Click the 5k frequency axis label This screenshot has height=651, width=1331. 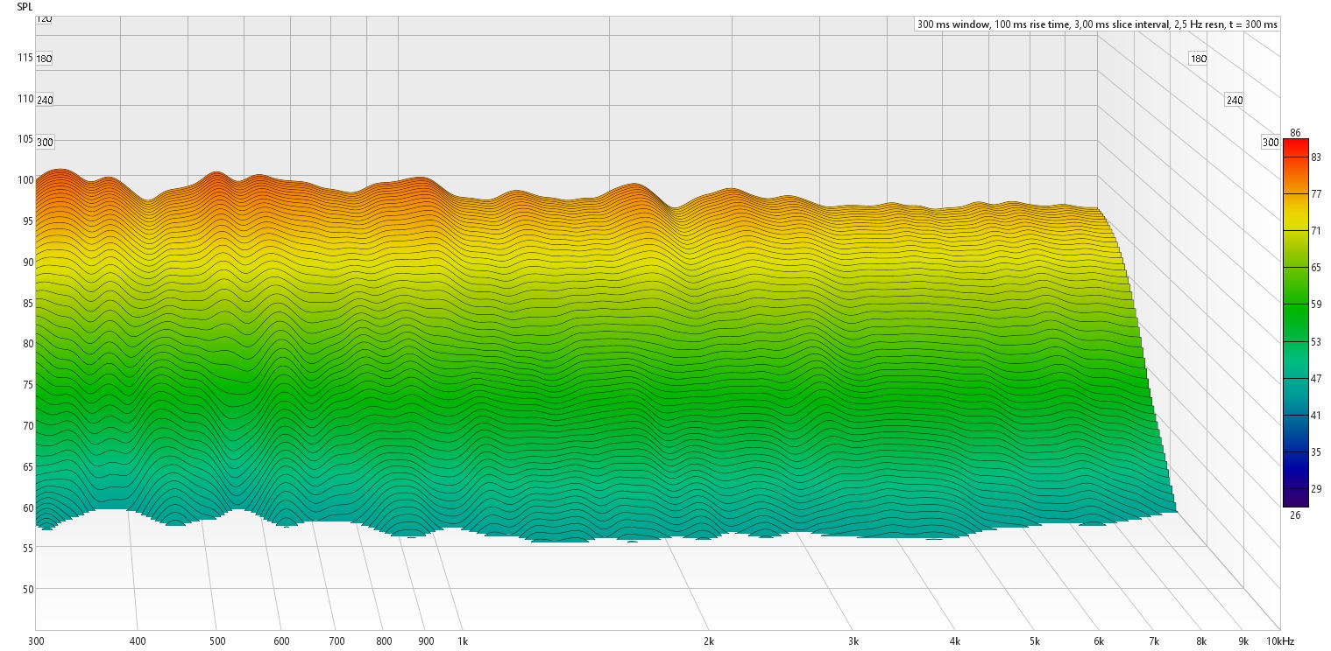pos(1035,641)
